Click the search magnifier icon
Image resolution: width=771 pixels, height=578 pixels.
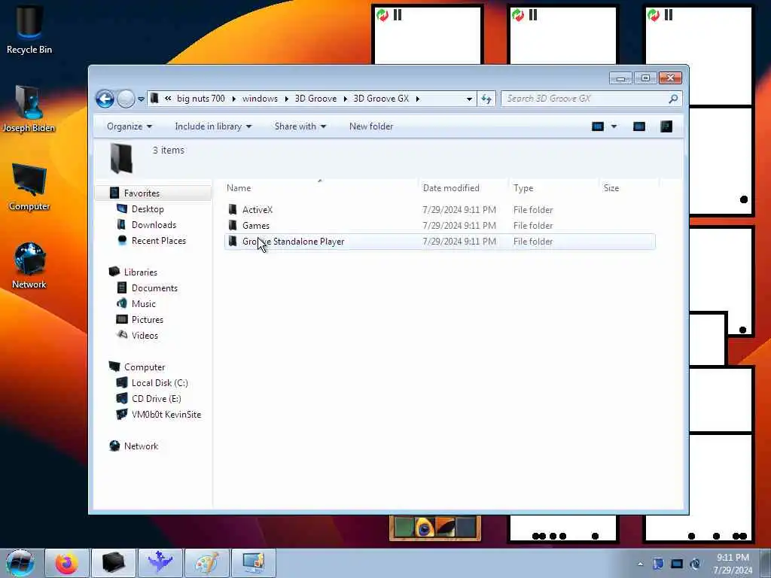(x=673, y=99)
